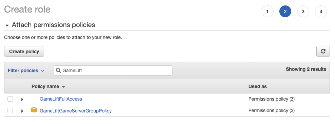Click the magnifier icon in search box
This screenshot has height=126, width=335.
point(58,70)
